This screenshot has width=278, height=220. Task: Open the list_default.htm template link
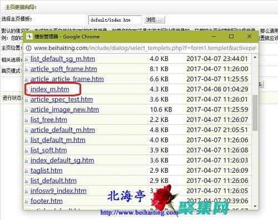53,181
